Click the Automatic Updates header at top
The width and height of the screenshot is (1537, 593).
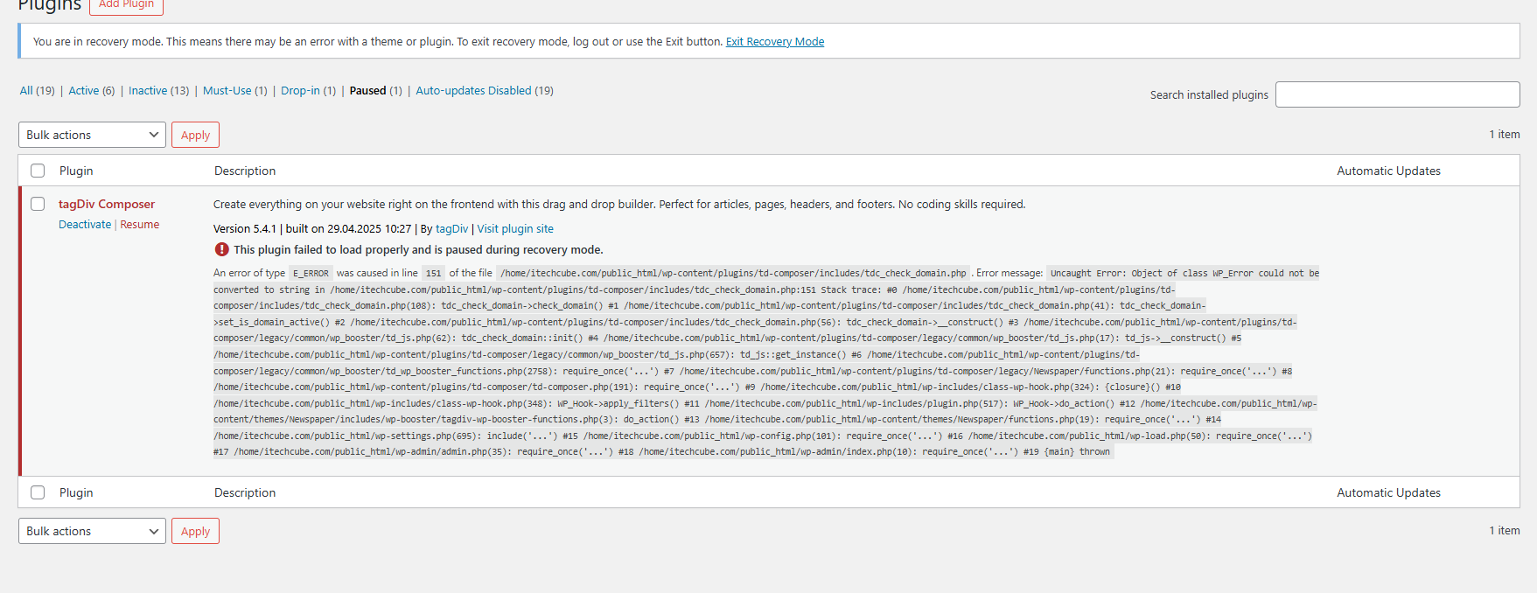1388,171
